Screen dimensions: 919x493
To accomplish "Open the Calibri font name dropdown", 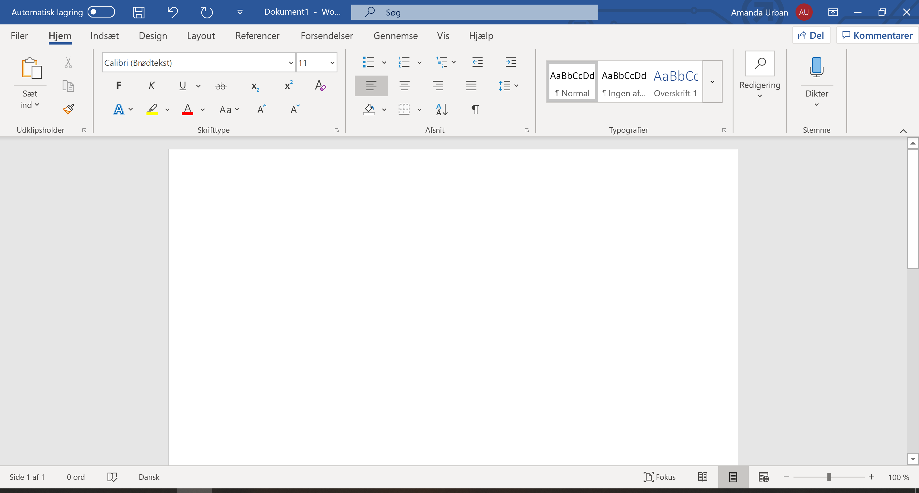I will tap(291, 63).
